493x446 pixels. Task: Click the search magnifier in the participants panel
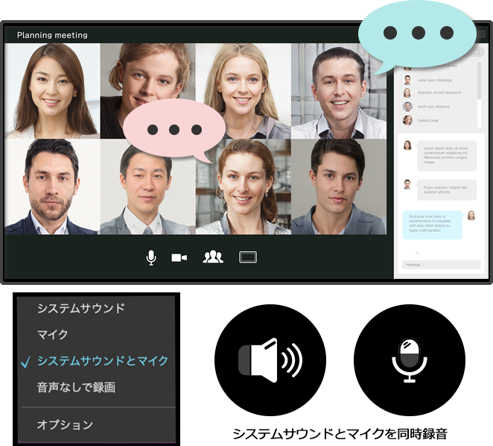[477, 51]
